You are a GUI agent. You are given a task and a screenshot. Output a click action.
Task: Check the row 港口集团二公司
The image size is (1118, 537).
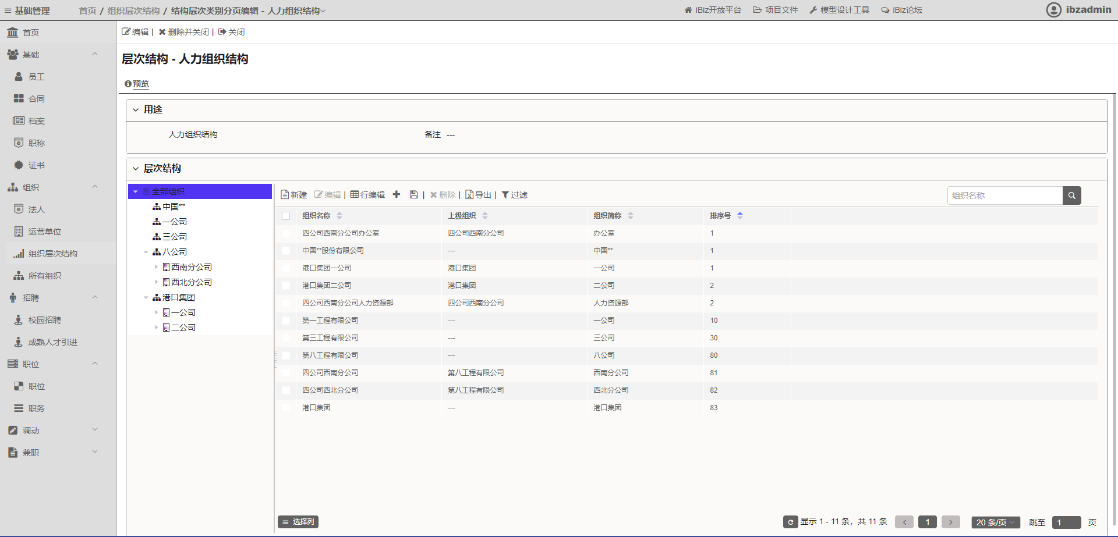[286, 286]
